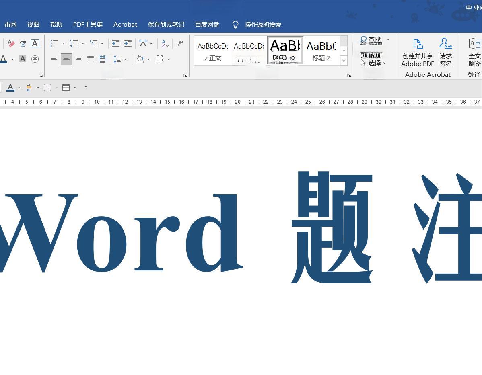Decrease the paragraph indent
This screenshot has height=375, width=482.
click(x=116, y=43)
